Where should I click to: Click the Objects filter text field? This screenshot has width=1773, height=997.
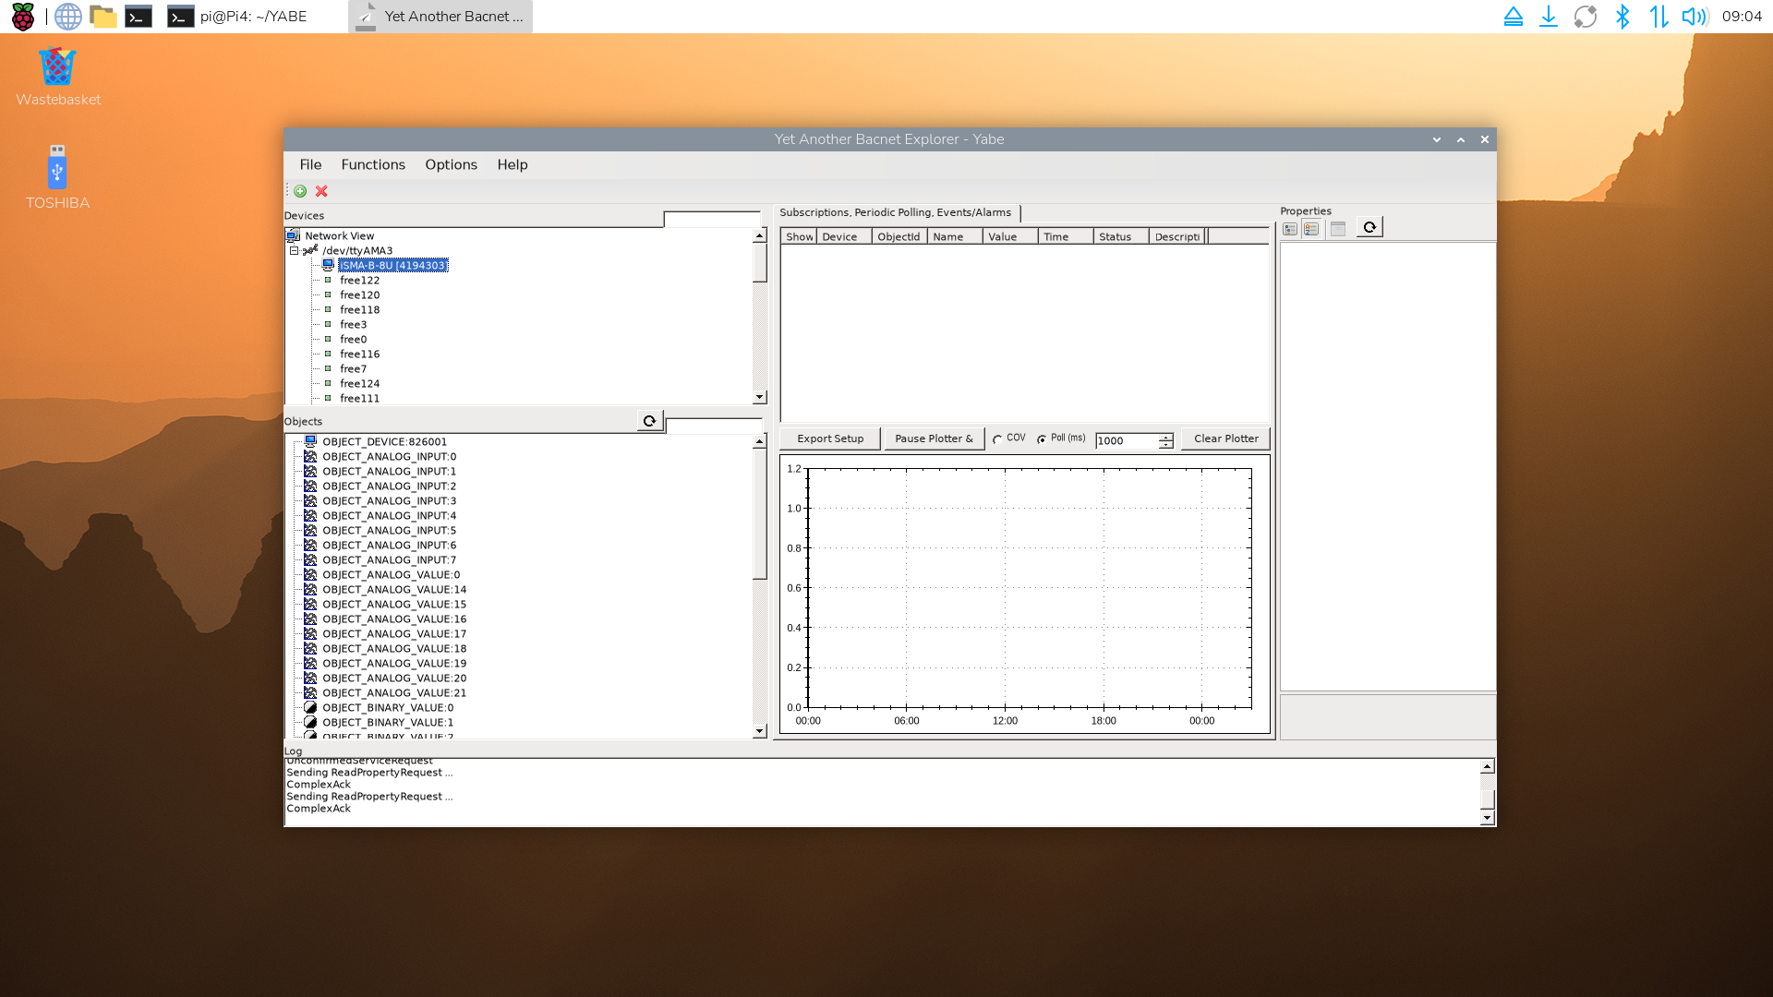[714, 426]
